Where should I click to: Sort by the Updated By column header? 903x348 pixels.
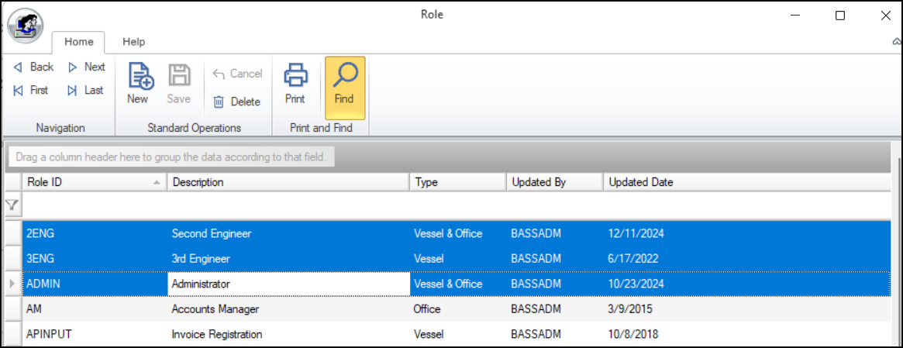[x=554, y=183]
